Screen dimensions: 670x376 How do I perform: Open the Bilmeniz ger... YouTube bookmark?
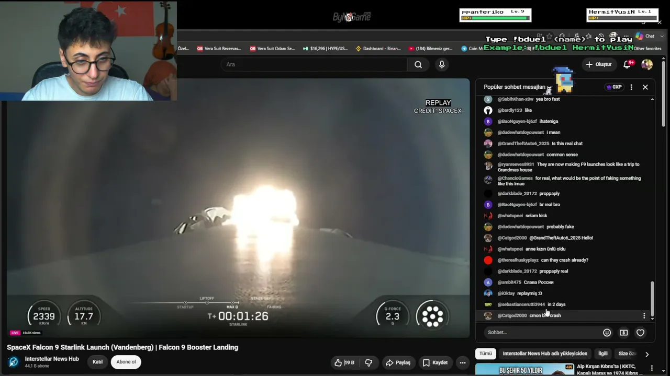pyautogui.click(x=430, y=49)
